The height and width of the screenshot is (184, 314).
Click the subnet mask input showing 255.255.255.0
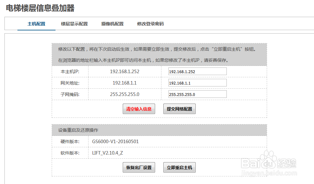(197, 94)
